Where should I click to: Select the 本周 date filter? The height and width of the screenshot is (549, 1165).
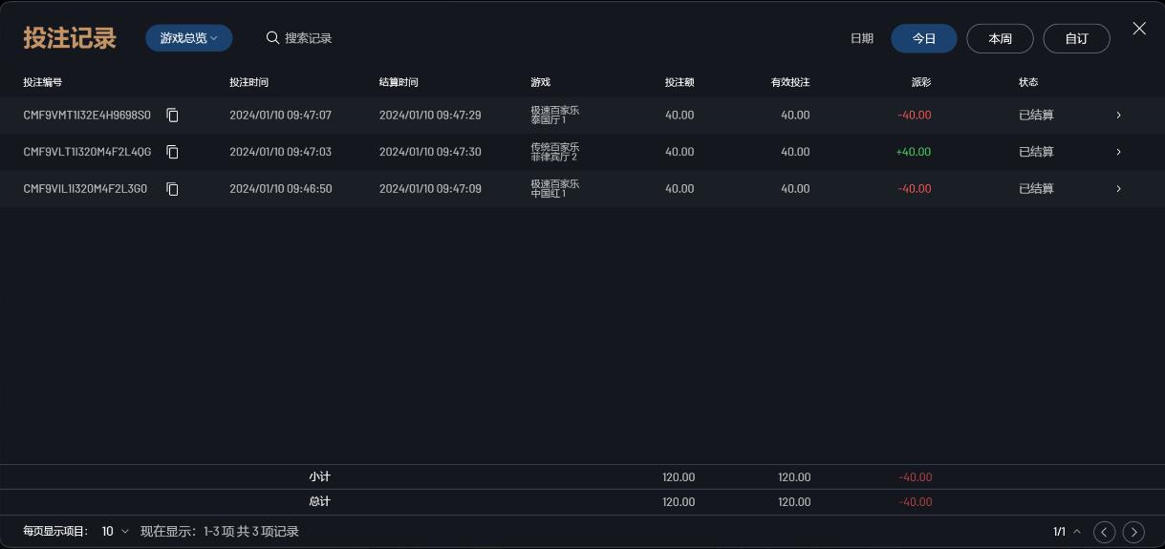1000,38
